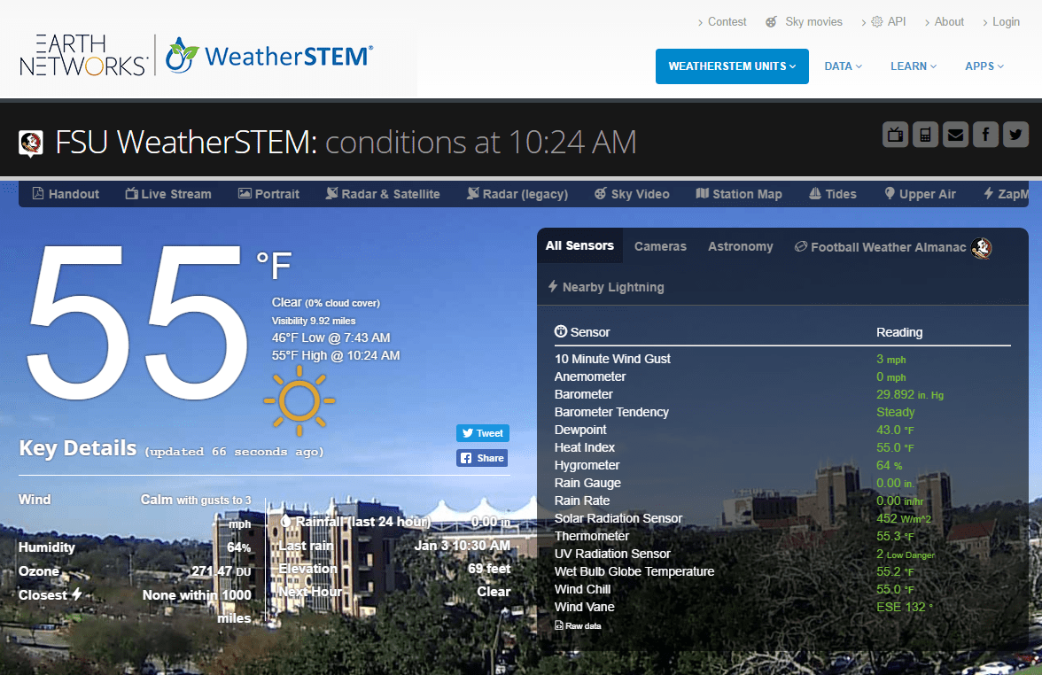1042x675 pixels.
Task: Click the Wet Bulb Globe Temperature name
Action: [634, 571]
